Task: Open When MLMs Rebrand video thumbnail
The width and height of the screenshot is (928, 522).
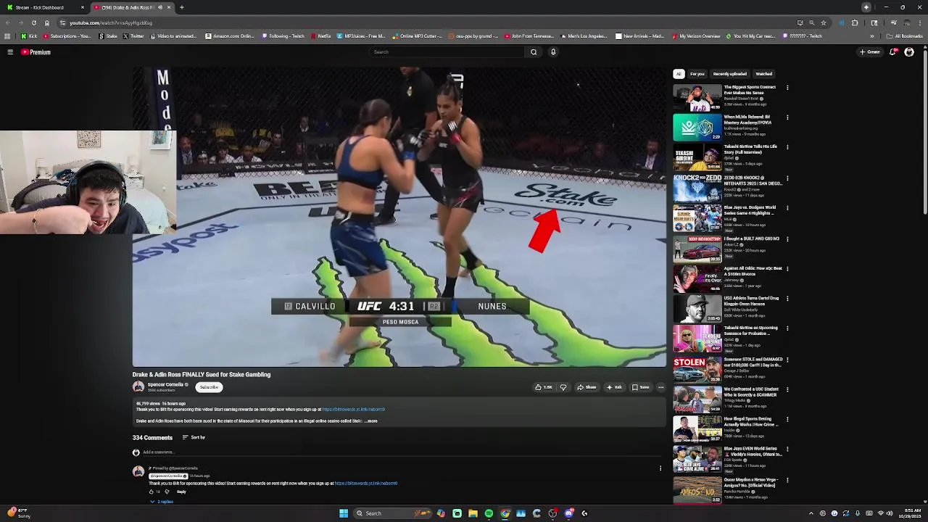Action: pyautogui.click(x=697, y=128)
